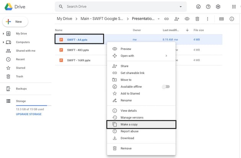241x158 pixels.
Task: Click the File size column header
Action: [x=199, y=30]
